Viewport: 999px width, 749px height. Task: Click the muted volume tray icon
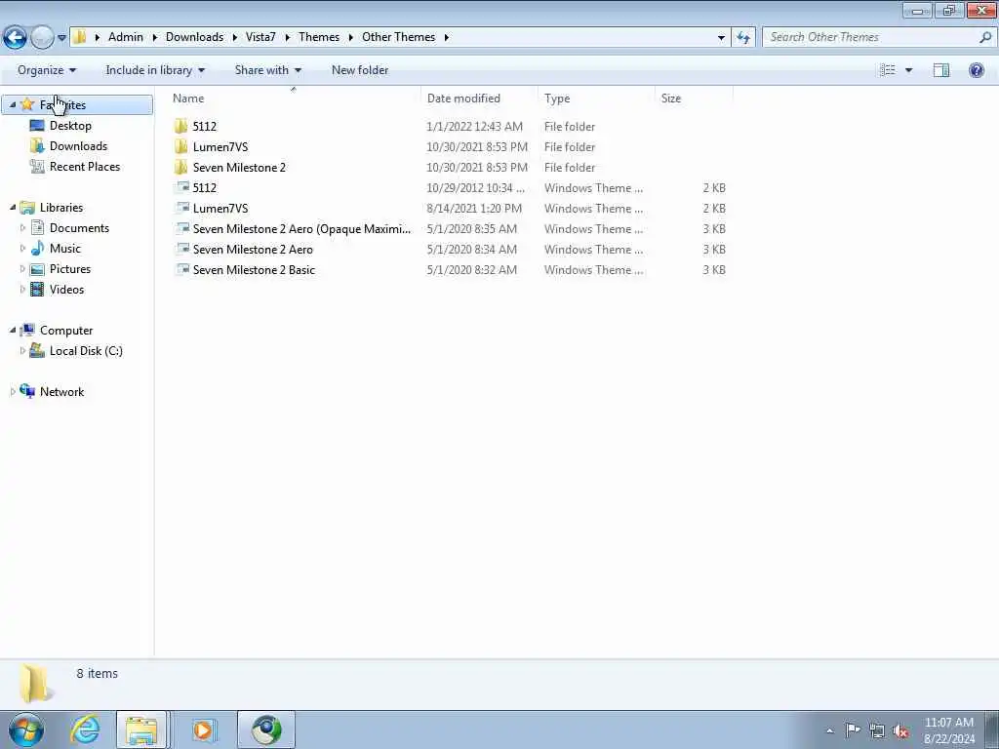click(x=900, y=730)
